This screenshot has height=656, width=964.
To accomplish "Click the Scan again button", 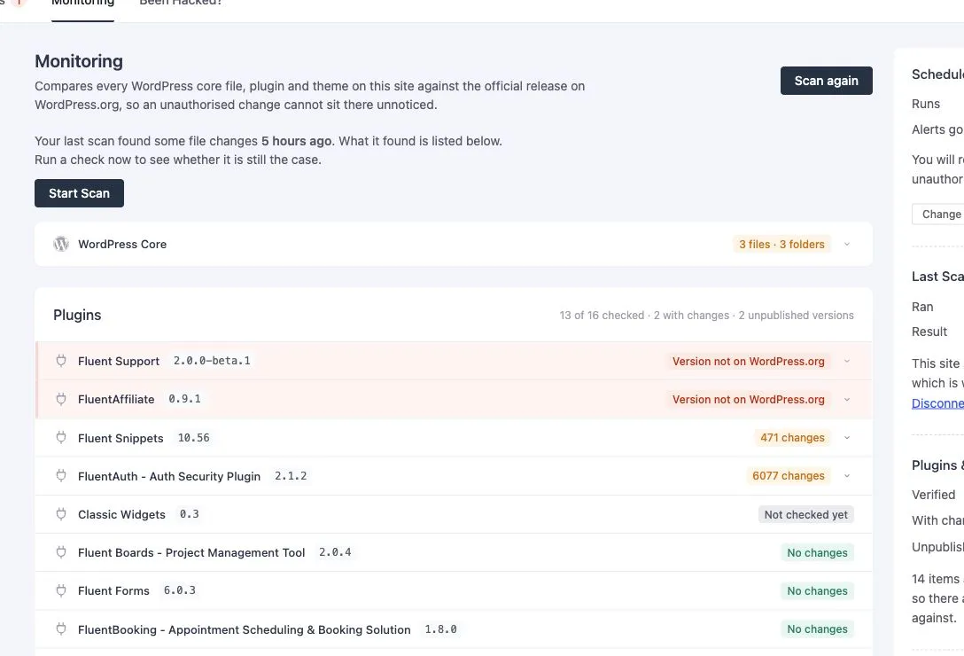I will pyautogui.click(x=827, y=81).
